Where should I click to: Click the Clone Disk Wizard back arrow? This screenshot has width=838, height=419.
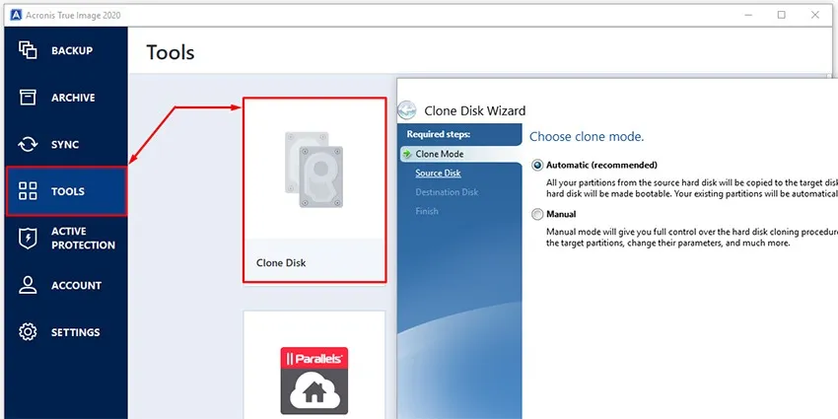pyautogui.click(x=407, y=110)
